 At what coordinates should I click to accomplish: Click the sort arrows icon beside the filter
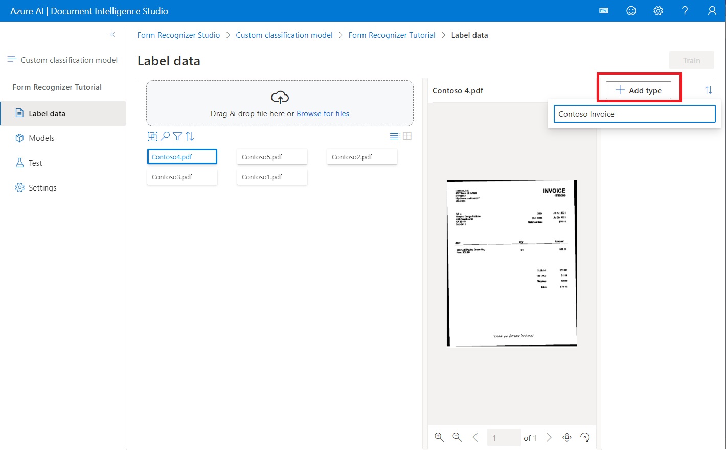(190, 136)
